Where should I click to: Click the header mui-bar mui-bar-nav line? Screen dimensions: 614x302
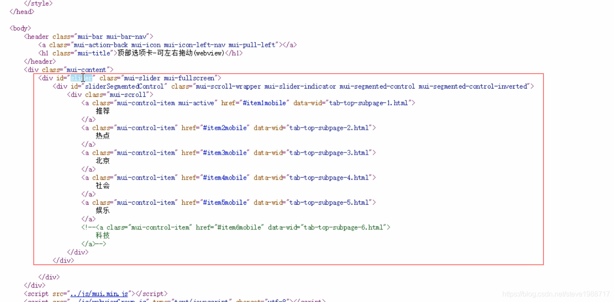click(88, 36)
